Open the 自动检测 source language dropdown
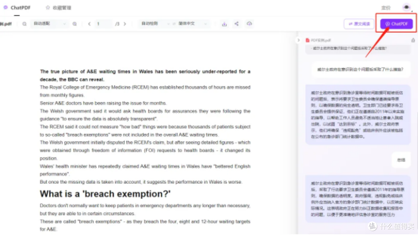 click(x=155, y=24)
